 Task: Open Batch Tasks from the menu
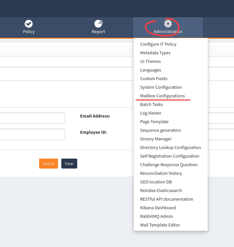pyautogui.click(x=151, y=105)
